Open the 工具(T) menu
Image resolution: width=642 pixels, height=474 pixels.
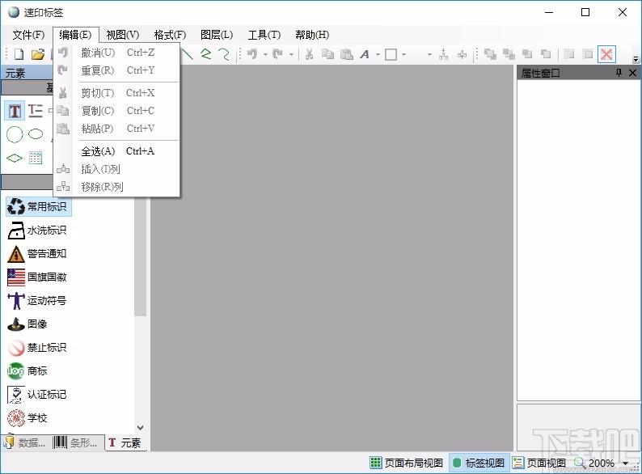tap(264, 35)
